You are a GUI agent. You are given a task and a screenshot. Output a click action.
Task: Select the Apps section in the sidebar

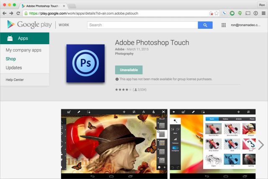pyautogui.click(x=25, y=38)
